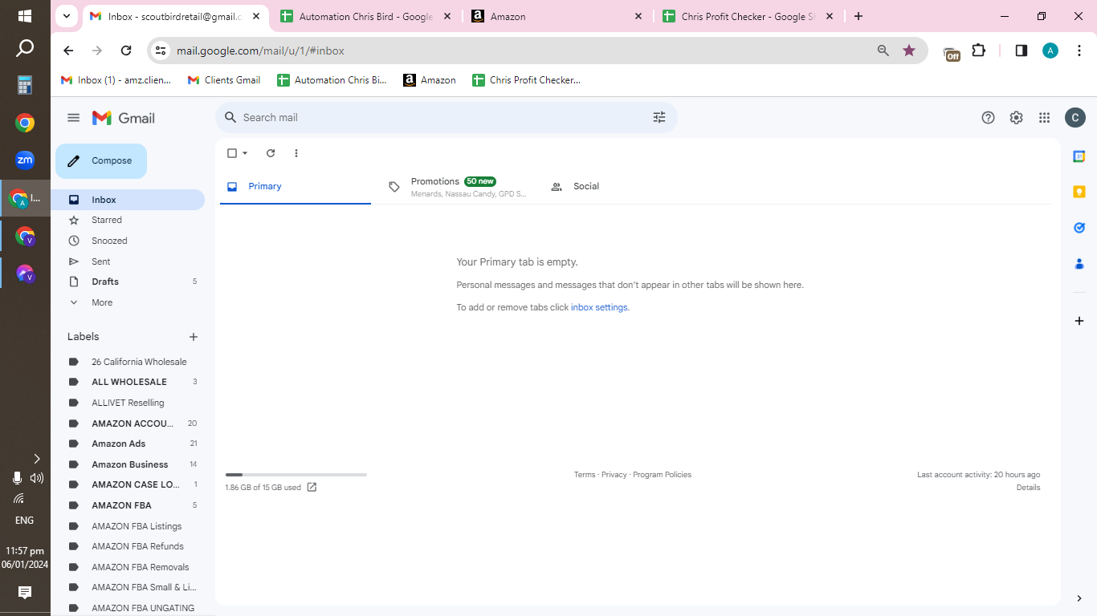1097x616 pixels.
Task: Open the More options three-dot menu
Action: coord(296,153)
